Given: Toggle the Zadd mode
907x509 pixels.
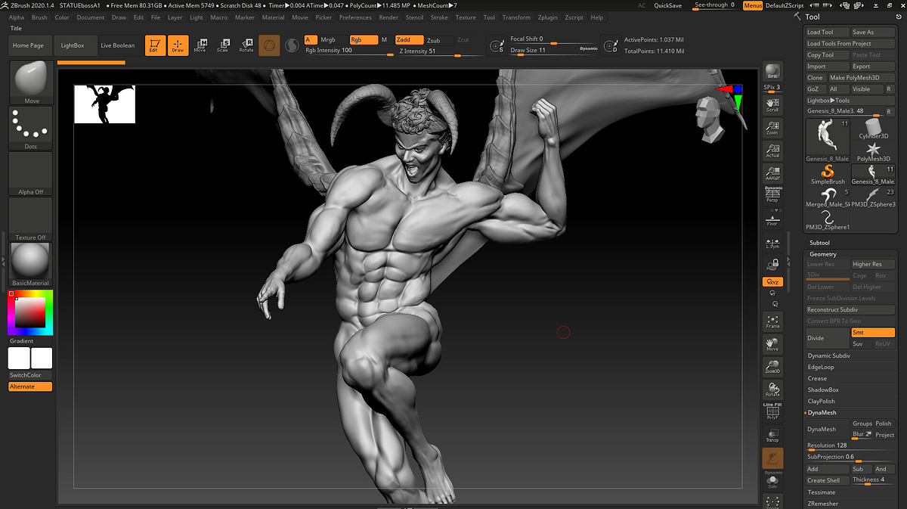Looking at the screenshot, I should pyautogui.click(x=409, y=39).
